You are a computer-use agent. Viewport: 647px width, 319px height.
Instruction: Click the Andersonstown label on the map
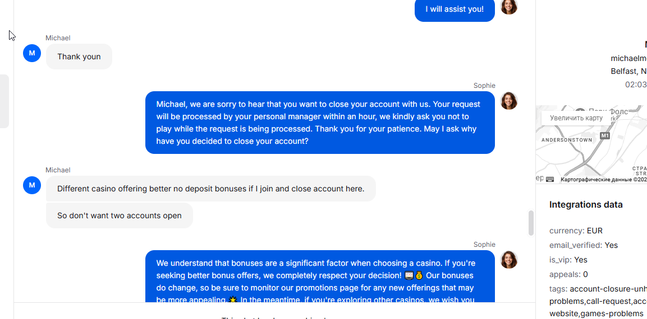pos(567,140)
